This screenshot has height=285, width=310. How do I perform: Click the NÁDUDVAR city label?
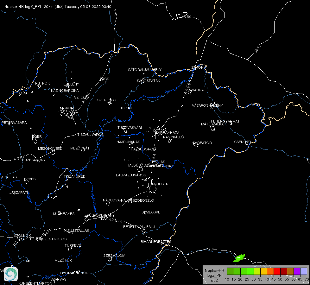point(112,200)
